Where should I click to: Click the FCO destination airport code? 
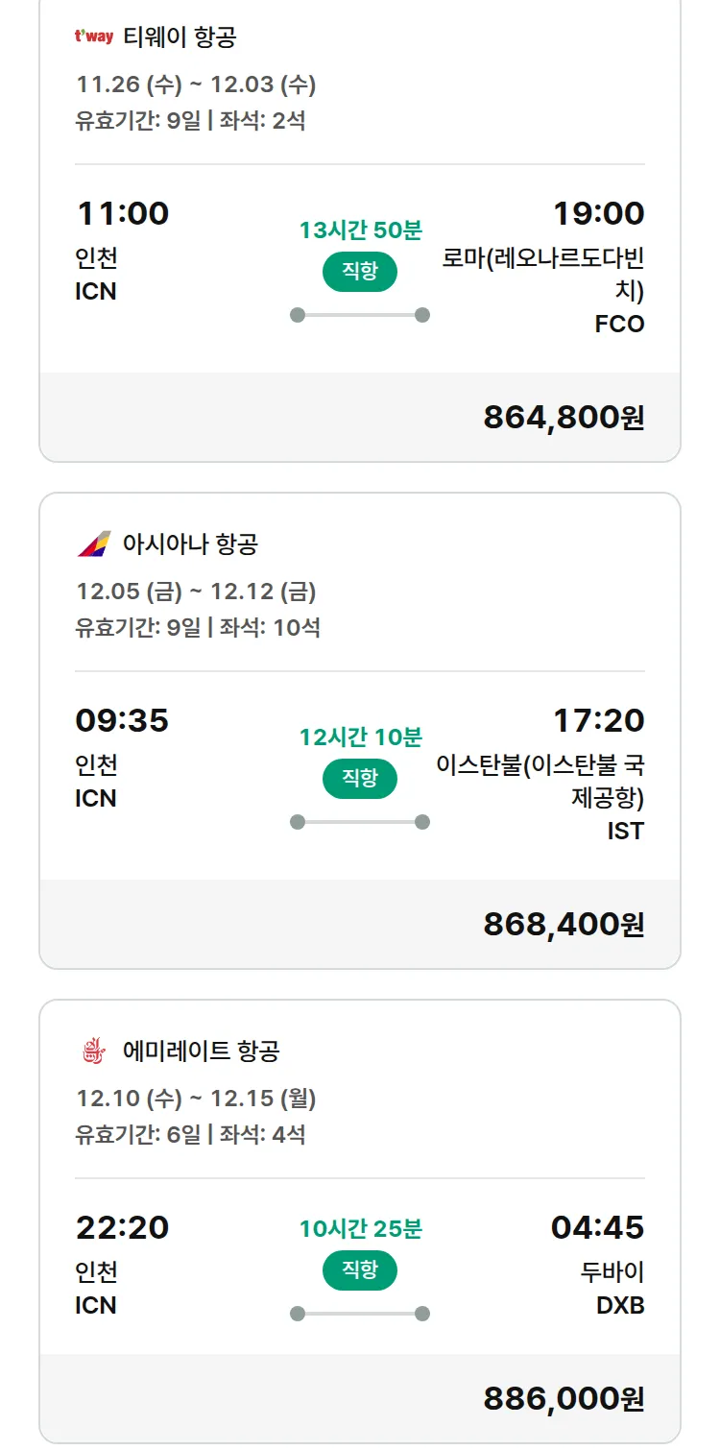click(x=619, y=325)
